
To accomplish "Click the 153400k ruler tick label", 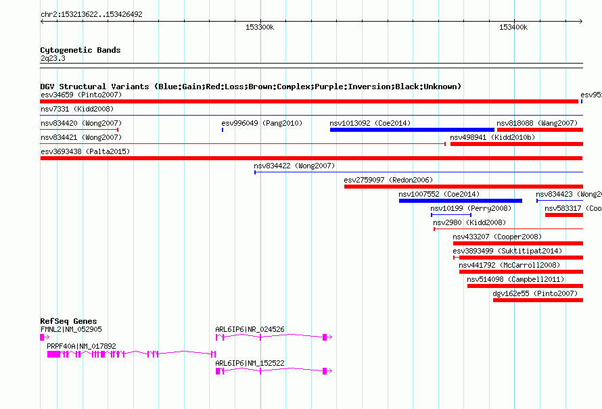I will pyautogui.click(x=513, y=27).
